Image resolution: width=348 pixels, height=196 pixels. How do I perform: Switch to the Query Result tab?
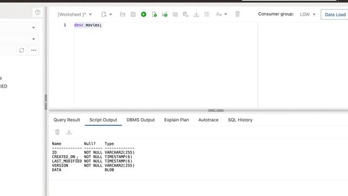coord(66,120)
